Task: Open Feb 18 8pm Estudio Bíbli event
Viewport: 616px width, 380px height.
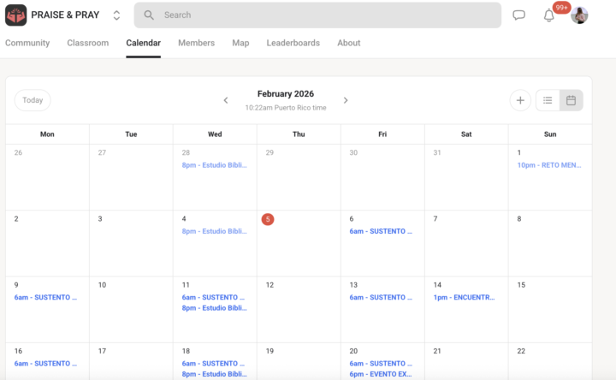Action: coord(215,374)
